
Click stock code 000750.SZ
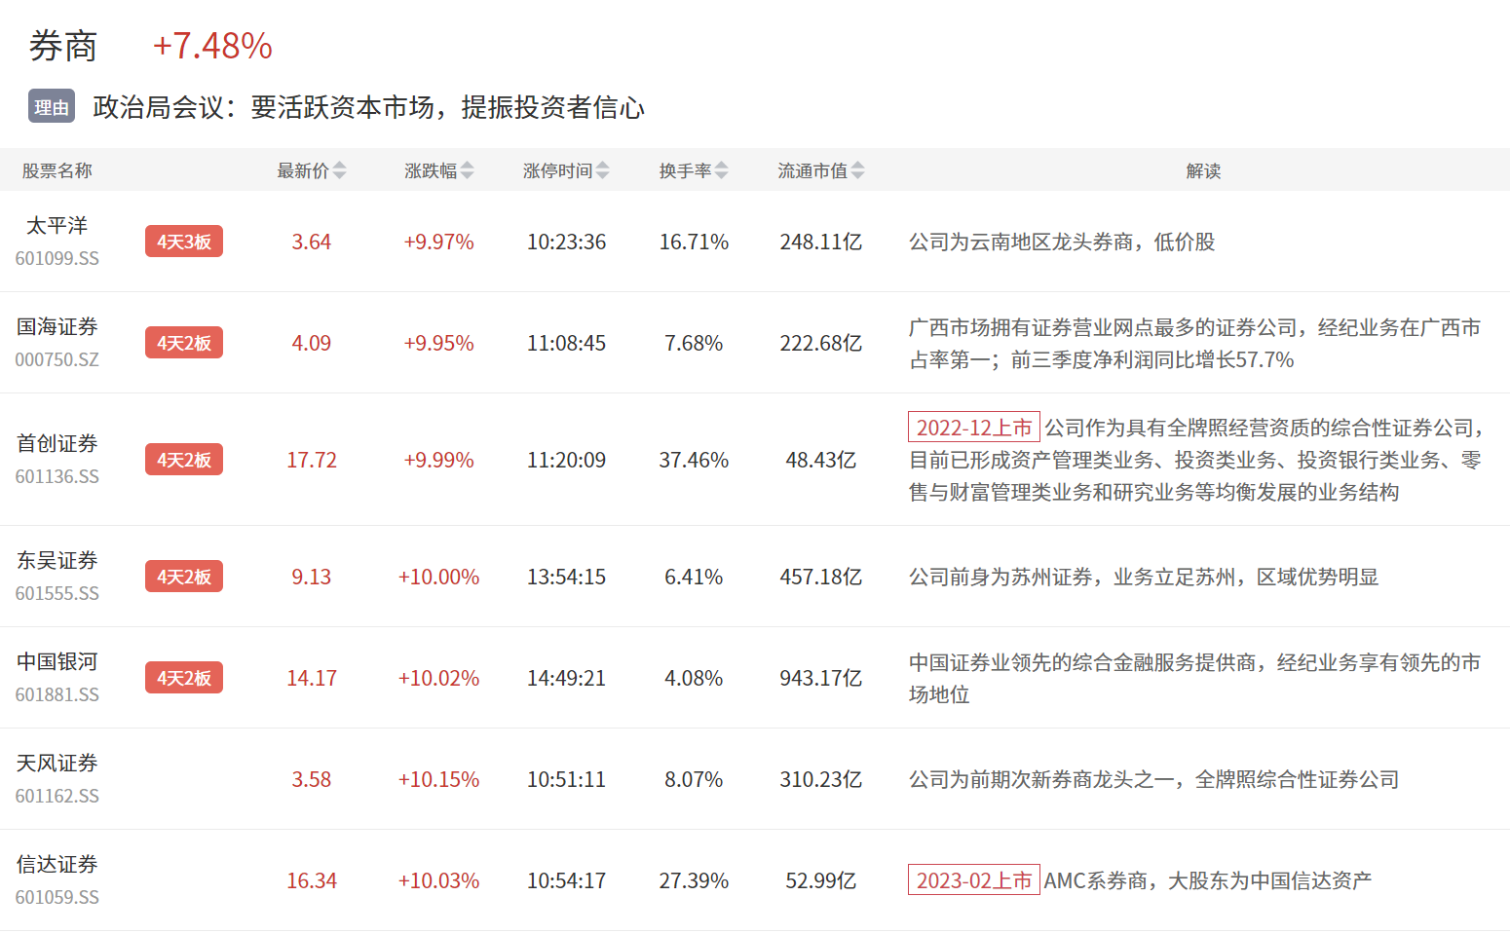(x=57, y=360)
